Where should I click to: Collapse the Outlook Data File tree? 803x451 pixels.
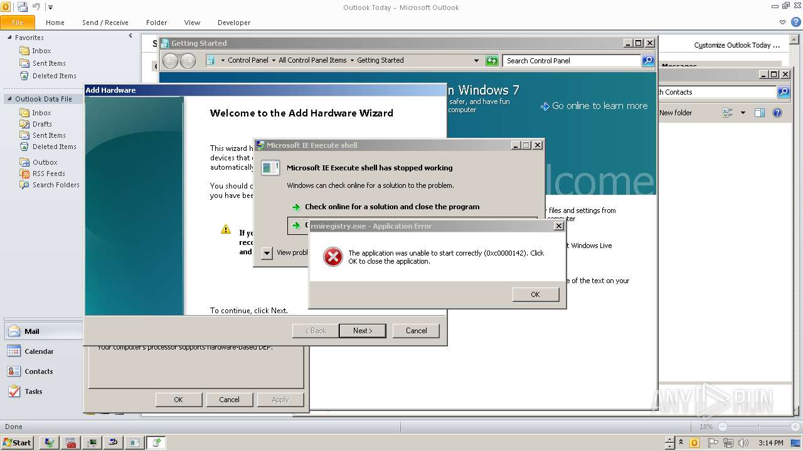[9, 99]
